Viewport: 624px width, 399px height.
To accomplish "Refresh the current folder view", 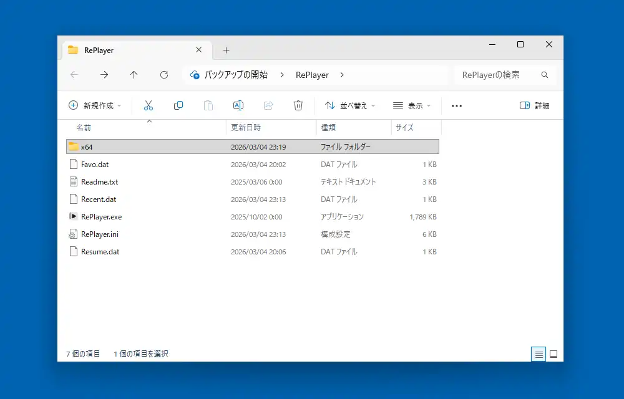I will click(x=164, y=75).
